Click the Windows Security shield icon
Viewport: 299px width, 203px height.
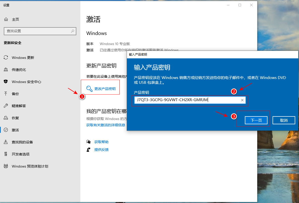click(6, 82)
